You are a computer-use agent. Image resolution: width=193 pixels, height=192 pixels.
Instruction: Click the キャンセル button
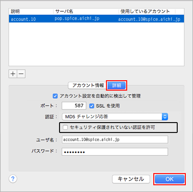pos(131,179)
